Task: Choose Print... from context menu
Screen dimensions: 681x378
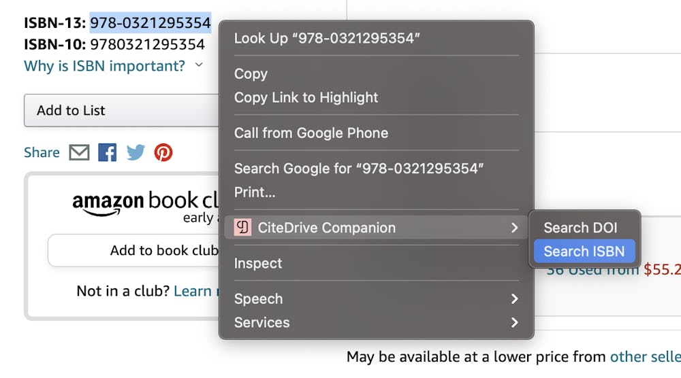Action: tap(376, 192)
